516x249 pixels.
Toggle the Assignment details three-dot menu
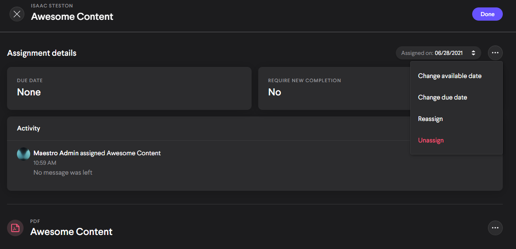pos(495,53)
